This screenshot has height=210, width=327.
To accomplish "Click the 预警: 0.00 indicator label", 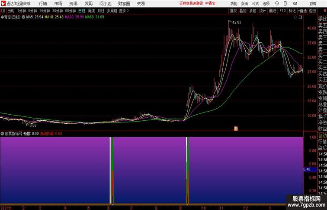I will tap(31, 134).
